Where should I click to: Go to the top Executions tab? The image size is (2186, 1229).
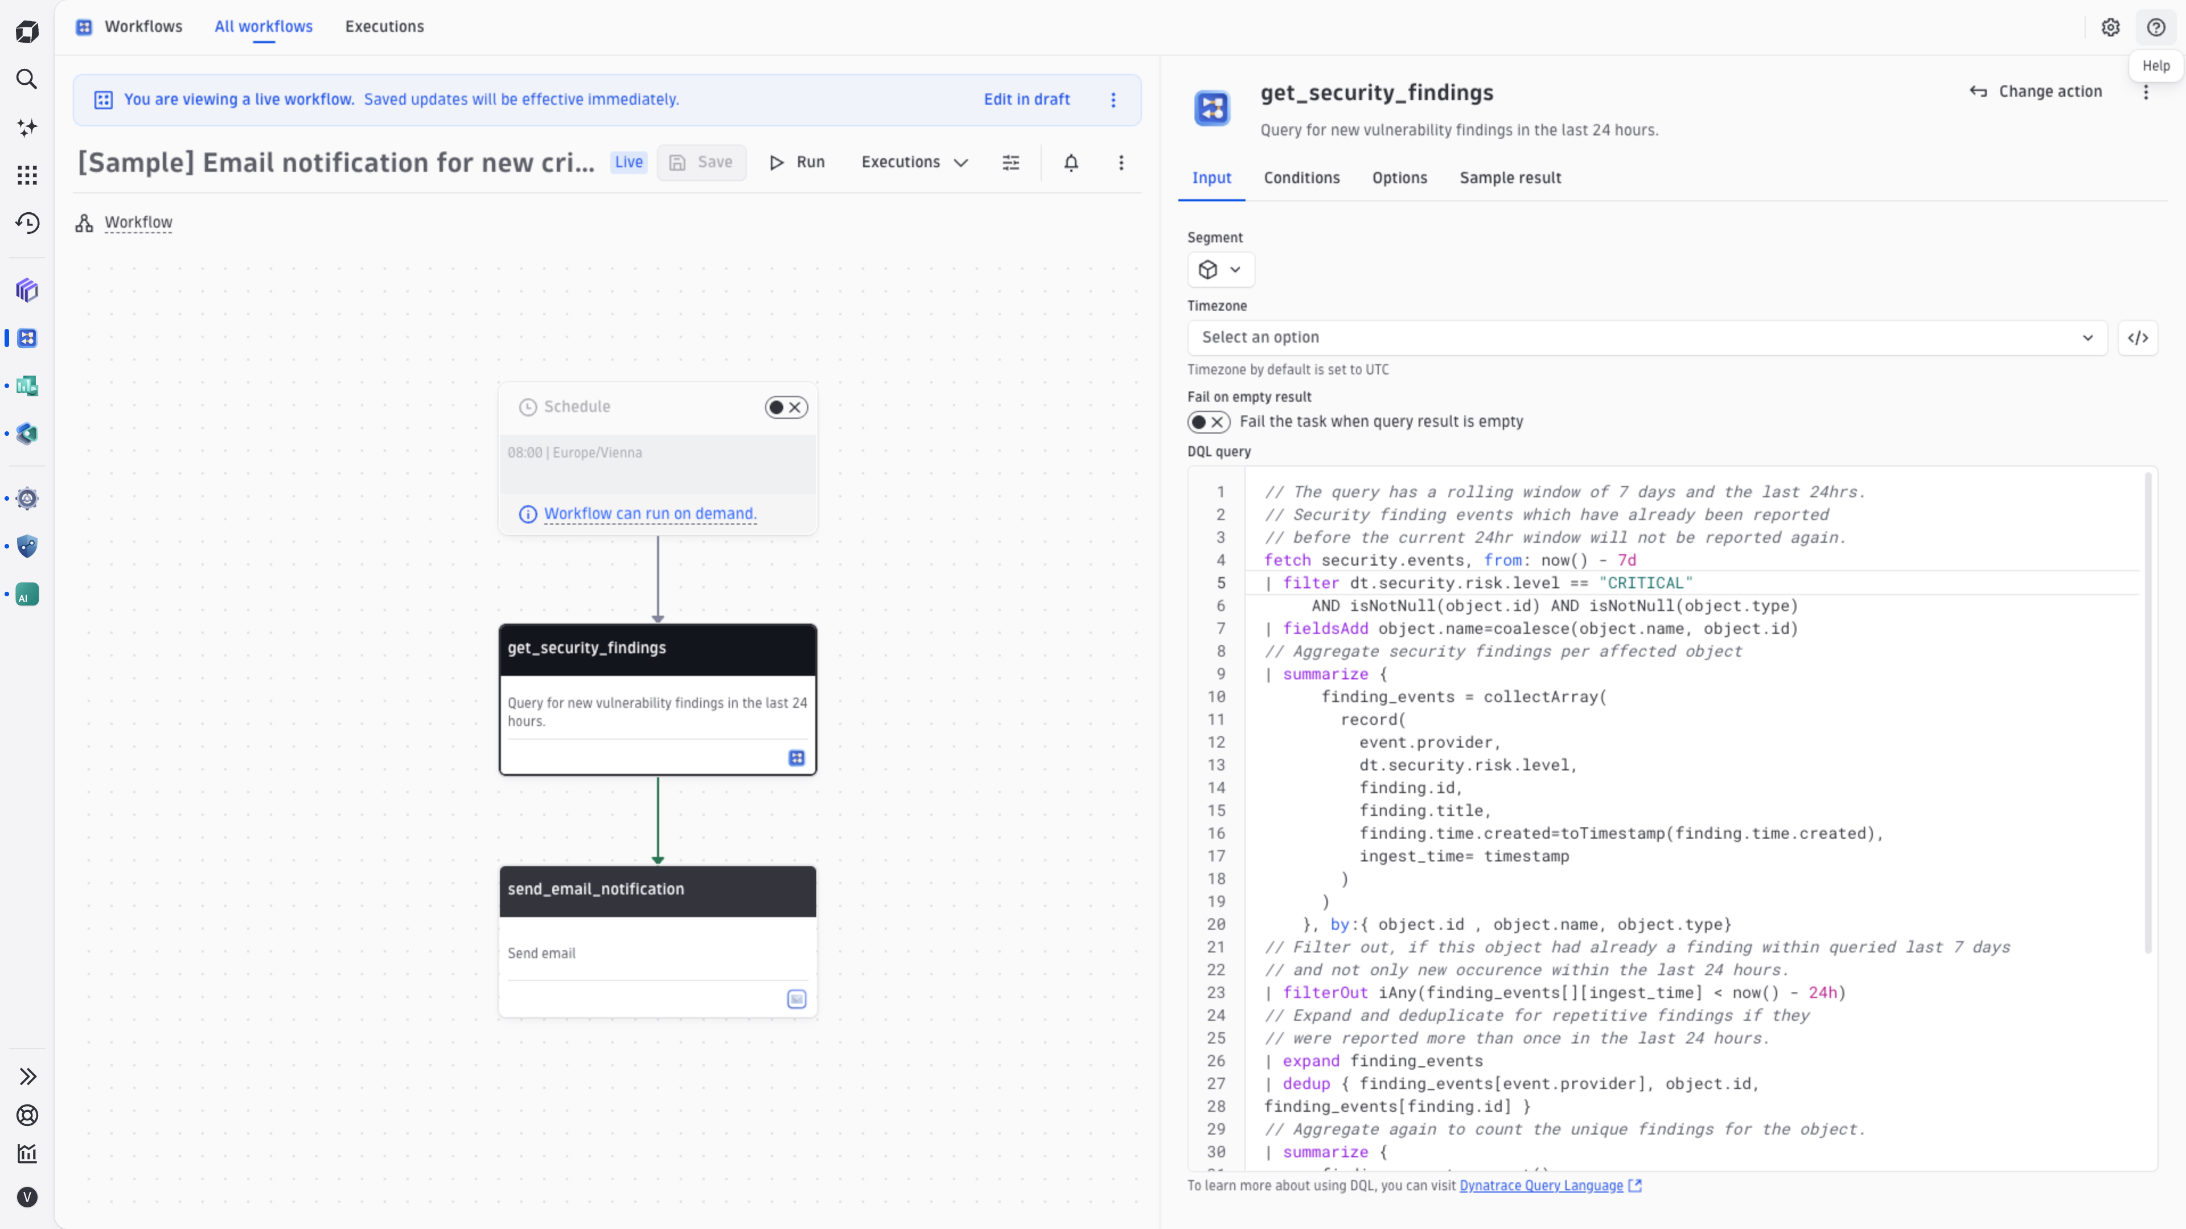[384, 27]
